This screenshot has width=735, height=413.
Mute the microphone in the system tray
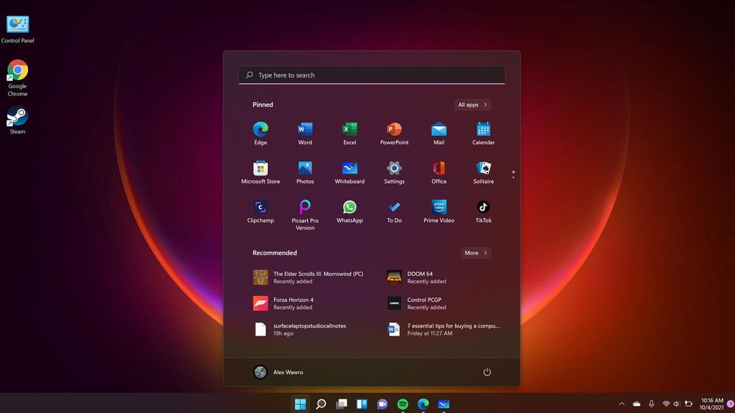(651, 403)
